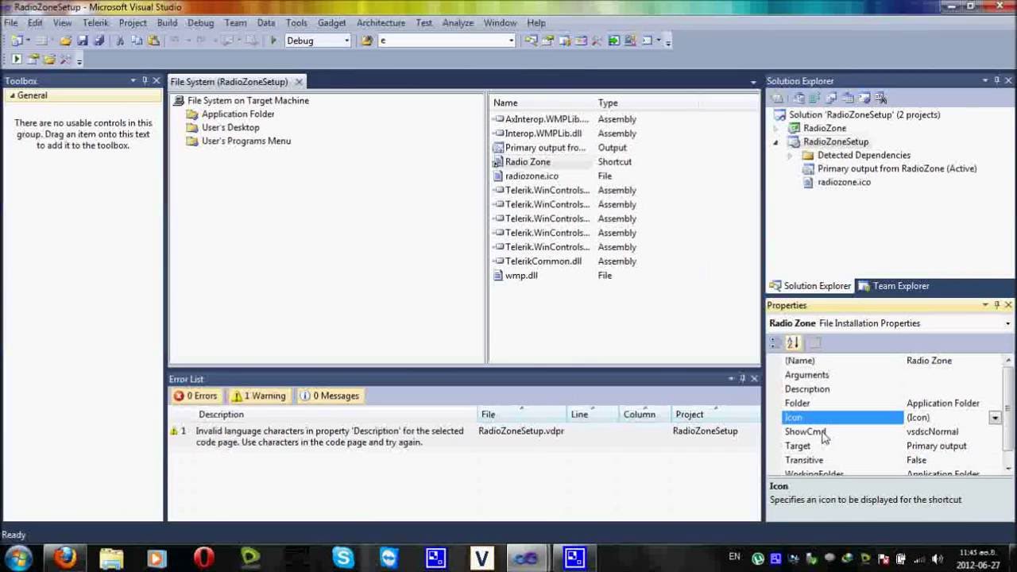Toggle the 0 Errors filter button

(195, 396)
